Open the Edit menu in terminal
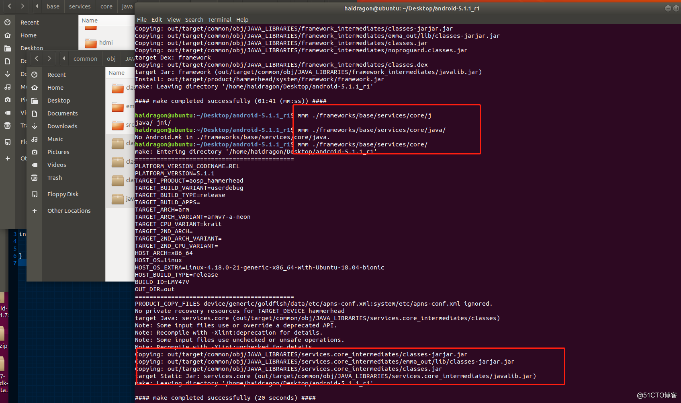 (x=157, y=20)
